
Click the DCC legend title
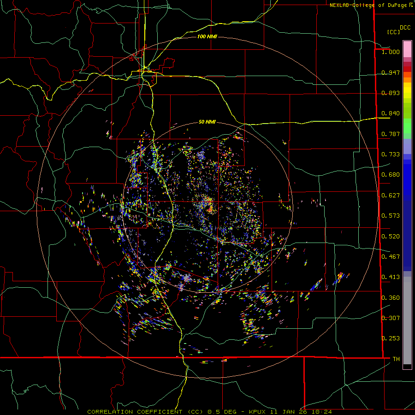tap(405, 28)
